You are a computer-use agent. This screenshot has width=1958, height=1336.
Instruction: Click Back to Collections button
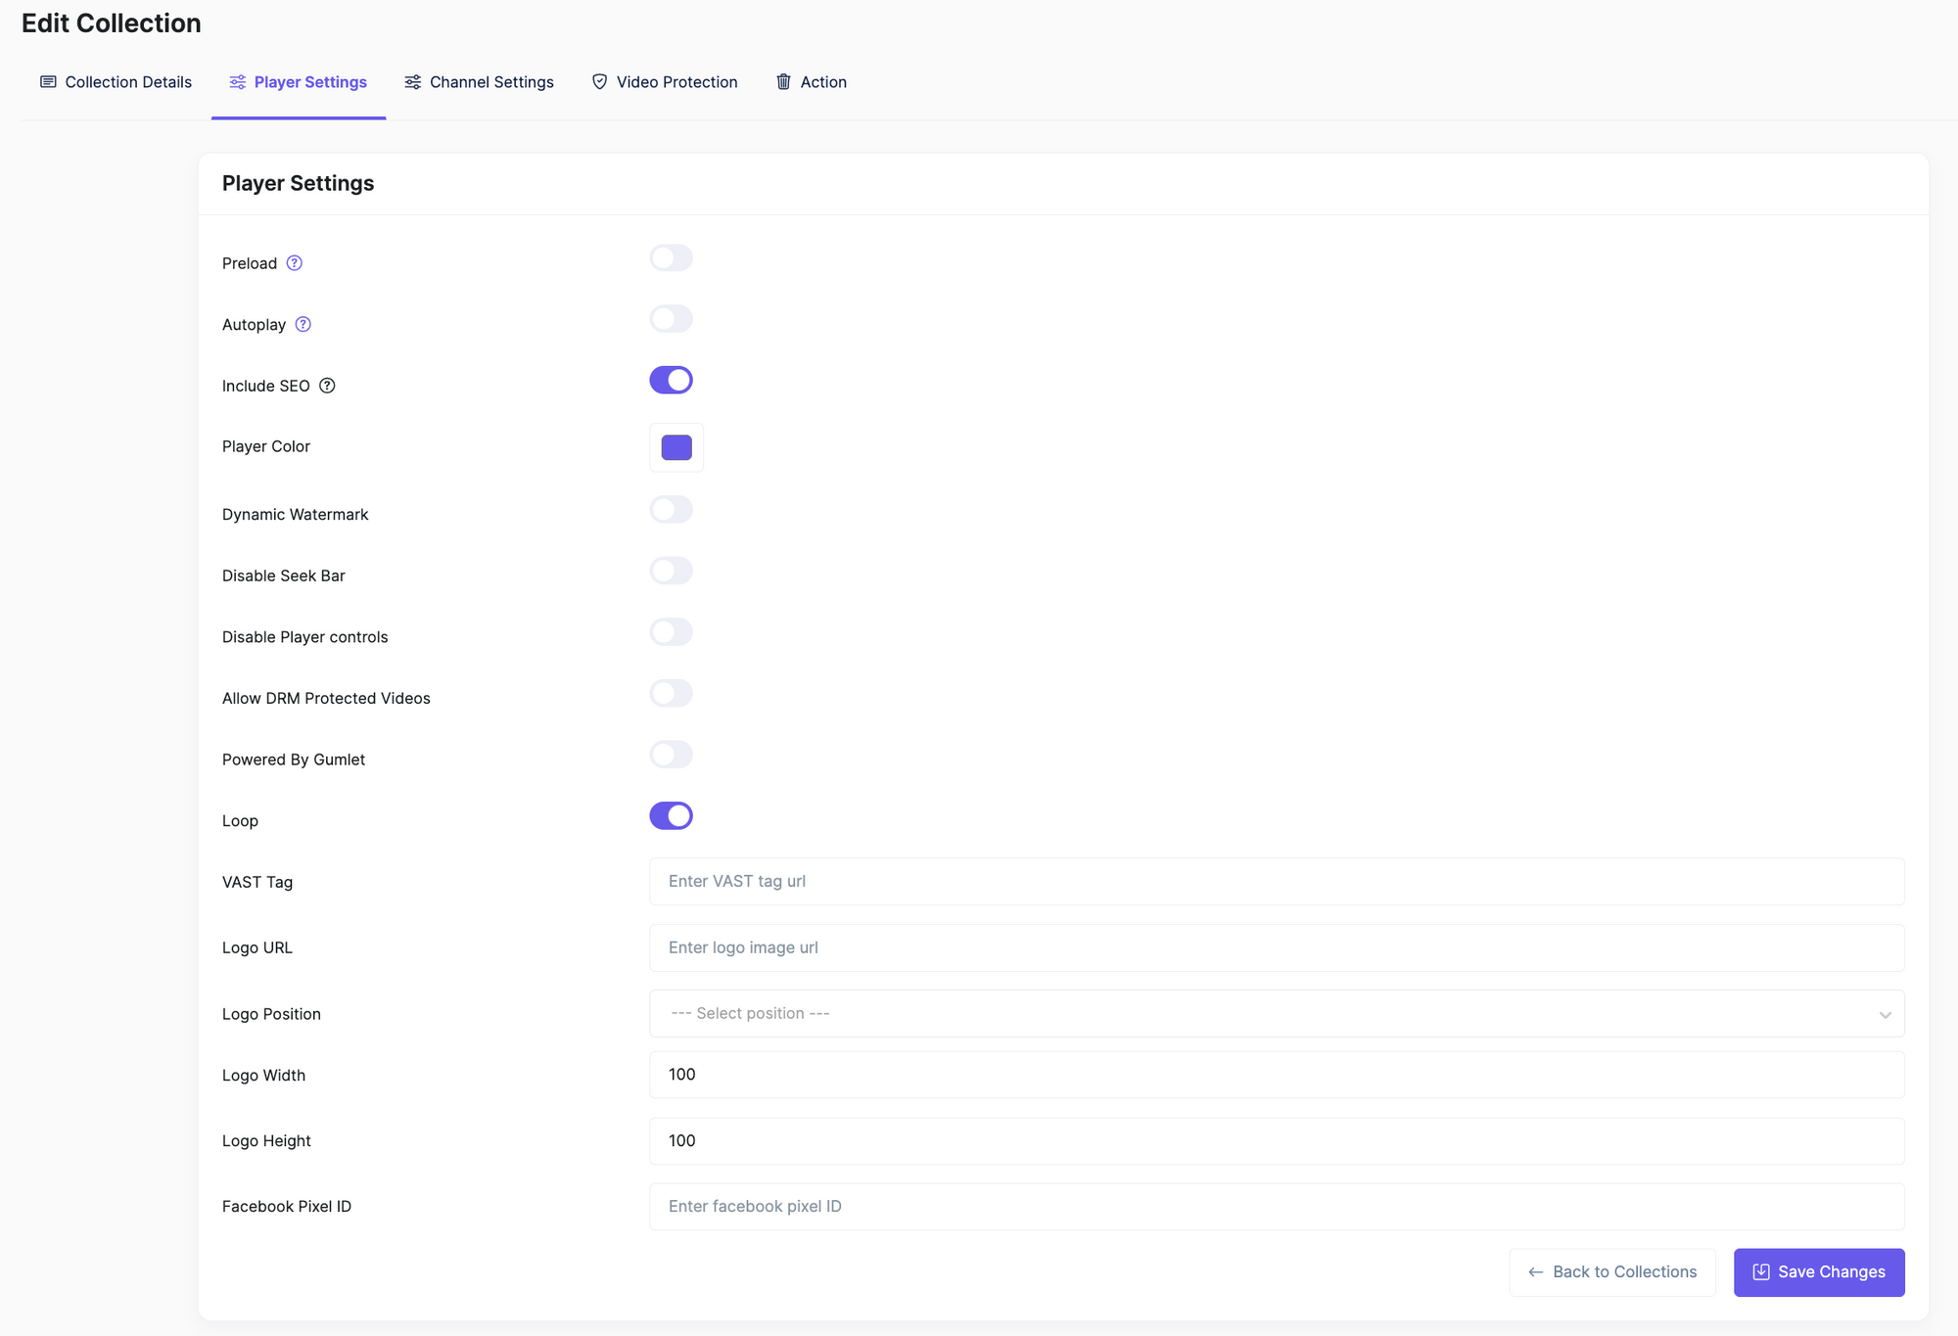pos(1611,1271)
